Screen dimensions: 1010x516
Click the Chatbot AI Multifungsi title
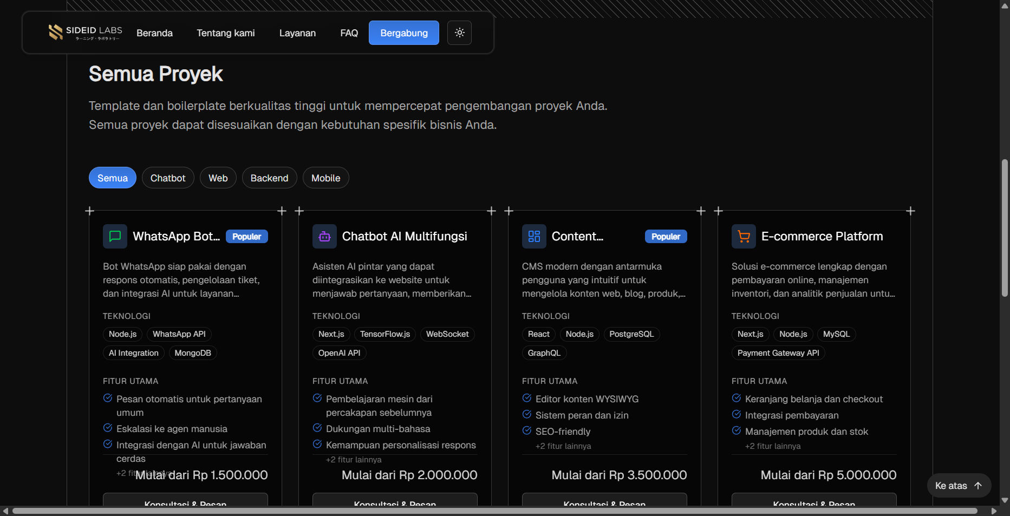point(405,236)
